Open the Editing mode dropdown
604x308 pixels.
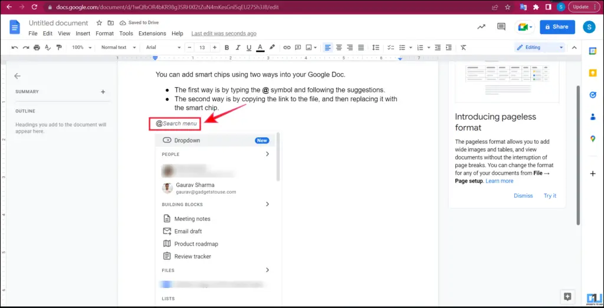pyautogui.click(x=540, y=48)
